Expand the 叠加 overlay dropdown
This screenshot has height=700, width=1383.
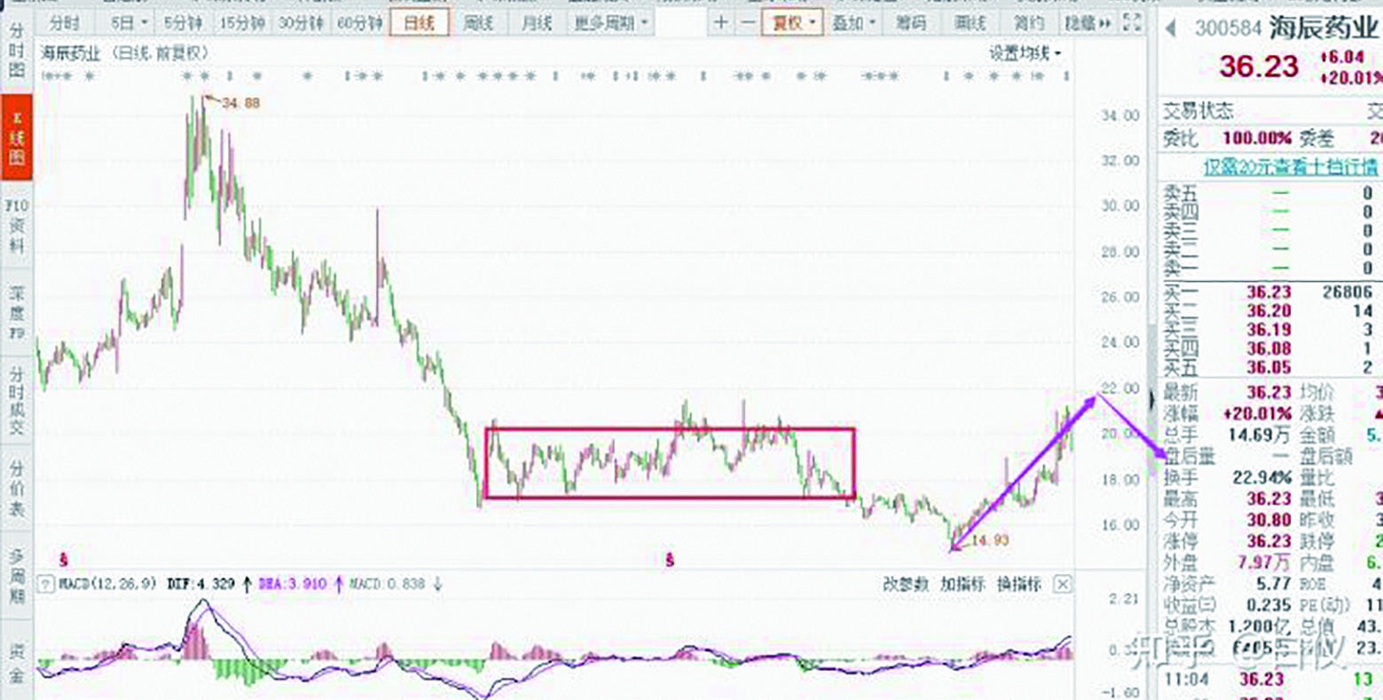click(x=853, y=23)
